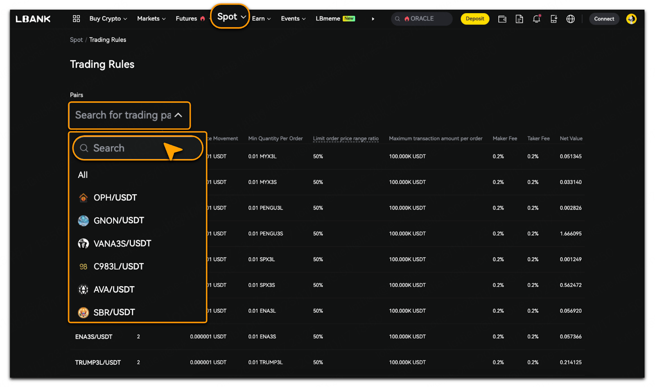Select OPH/USDT from the pairs list

tap(115, 198)
